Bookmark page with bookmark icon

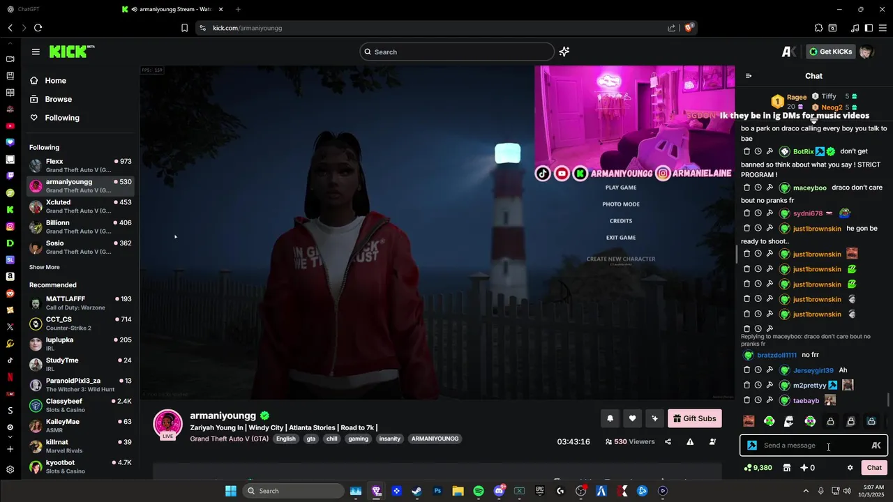pyautogui.click(x=184, y=28)
